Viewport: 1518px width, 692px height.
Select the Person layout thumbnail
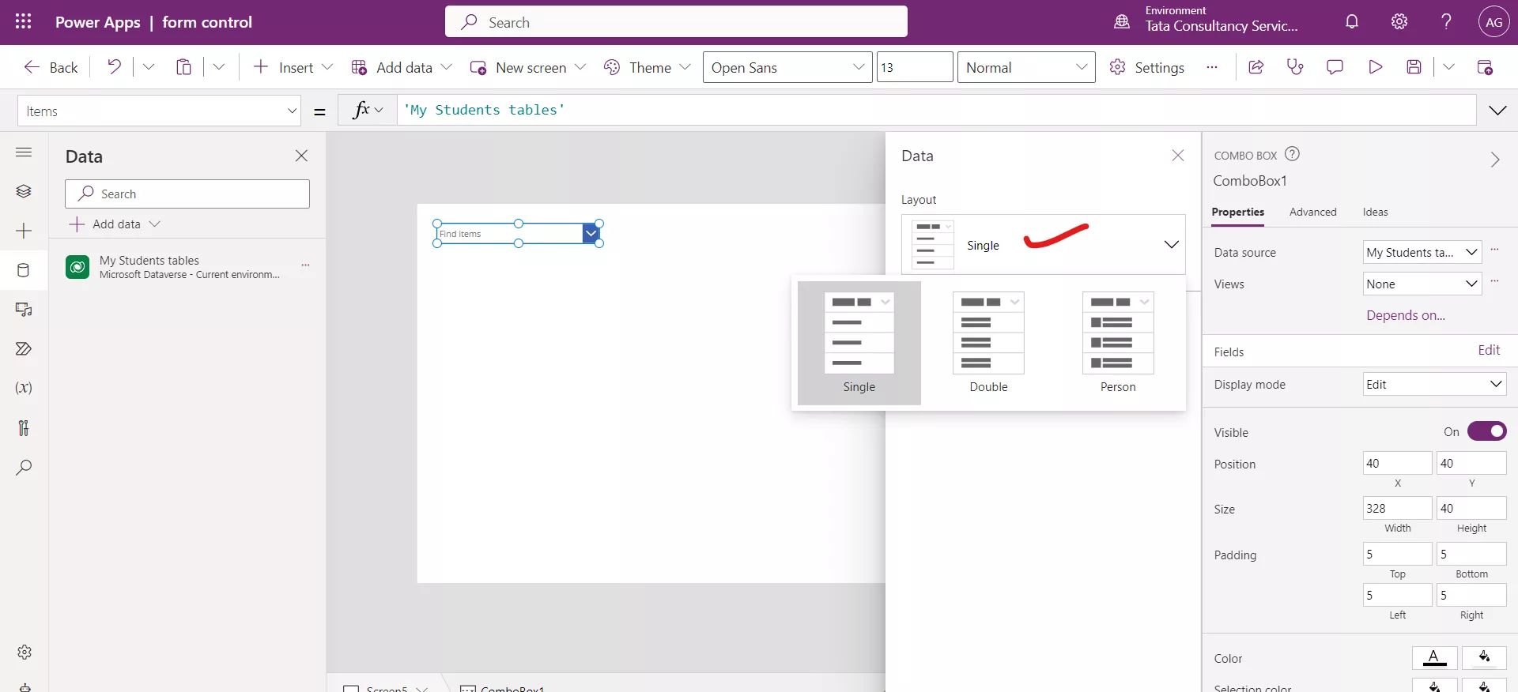tap(1118, 343)
